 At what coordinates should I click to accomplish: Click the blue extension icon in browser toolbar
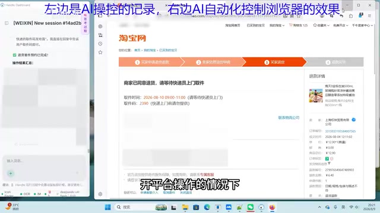coord(360,16)
